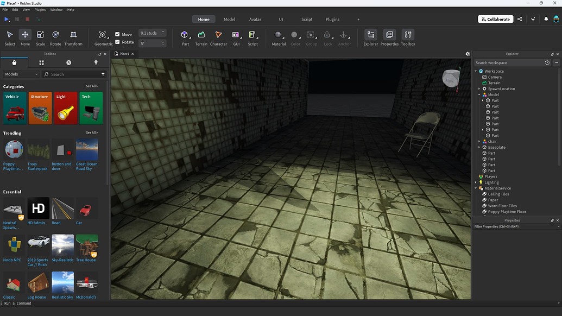The image size is (562, 316).
Task: Open notifications bell
Action: click(x=546, y=19)
